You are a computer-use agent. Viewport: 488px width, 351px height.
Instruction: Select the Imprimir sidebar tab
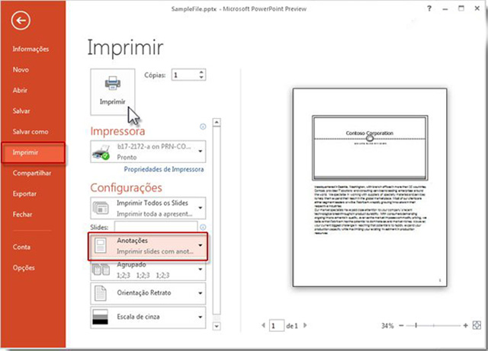(x=34, y=152)
